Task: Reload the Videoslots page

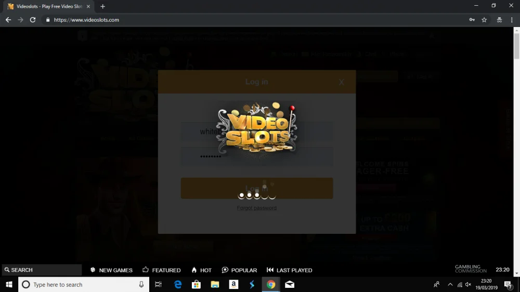Action: [32, 20]
